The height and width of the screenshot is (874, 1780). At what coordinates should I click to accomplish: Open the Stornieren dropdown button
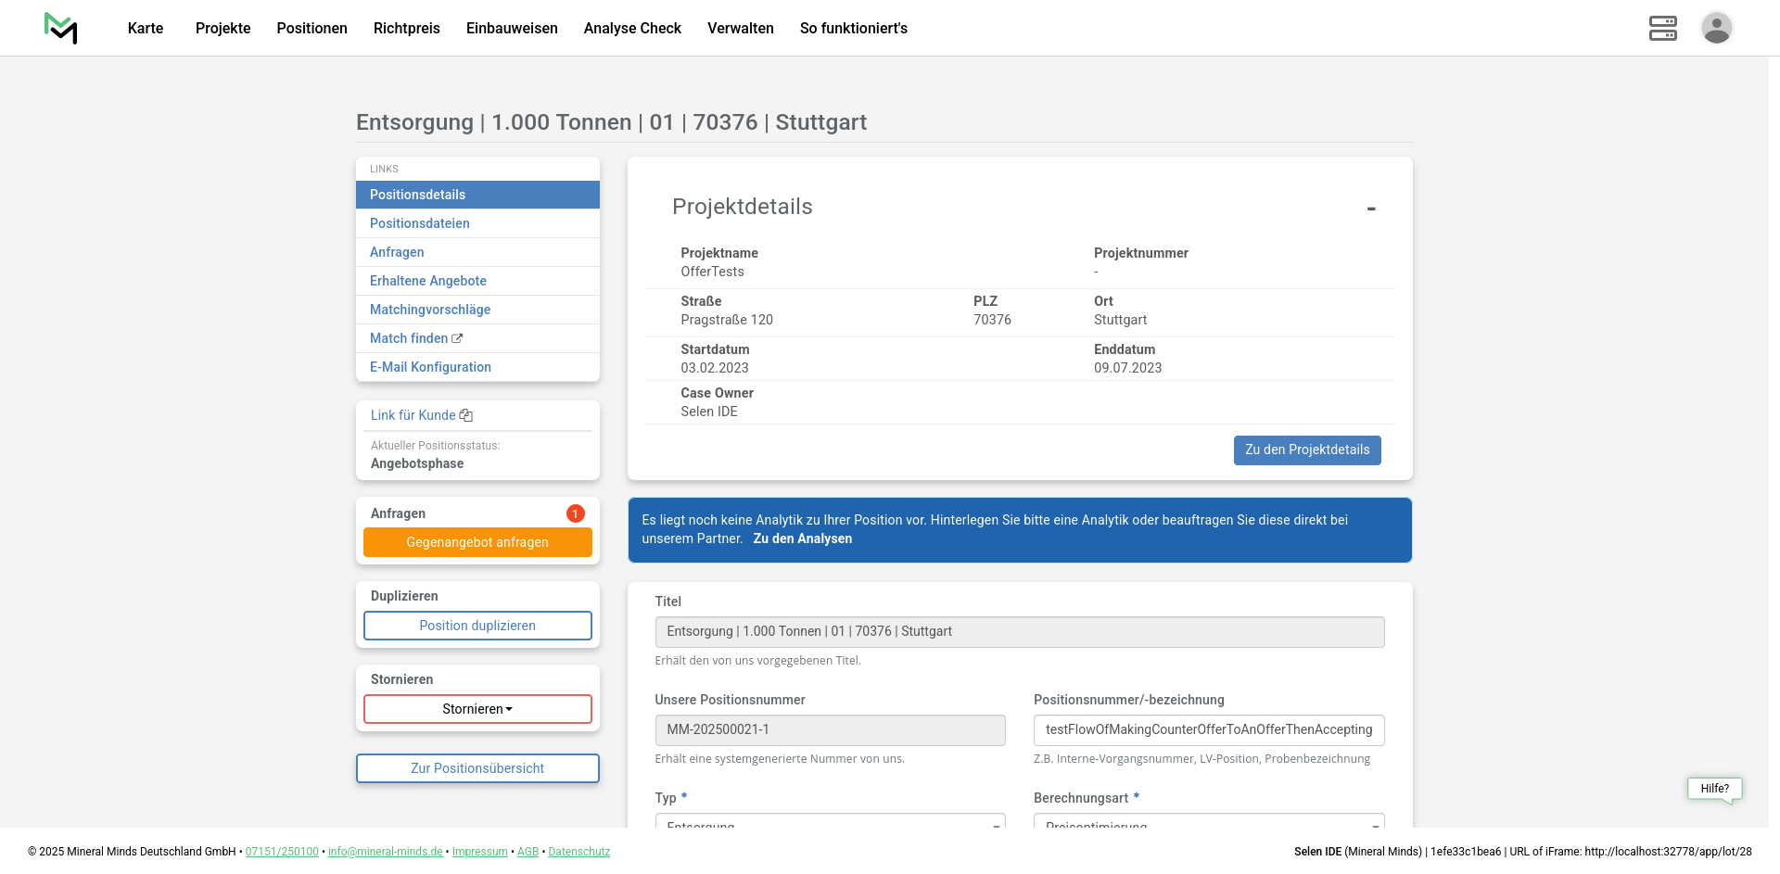tap(477, 709)
